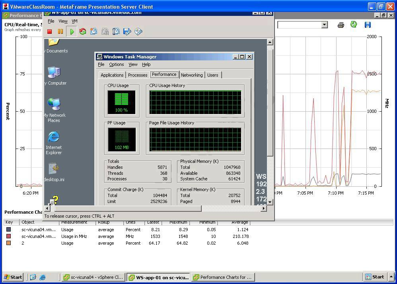Click the 210.178 average value

[x=241, y=236]
